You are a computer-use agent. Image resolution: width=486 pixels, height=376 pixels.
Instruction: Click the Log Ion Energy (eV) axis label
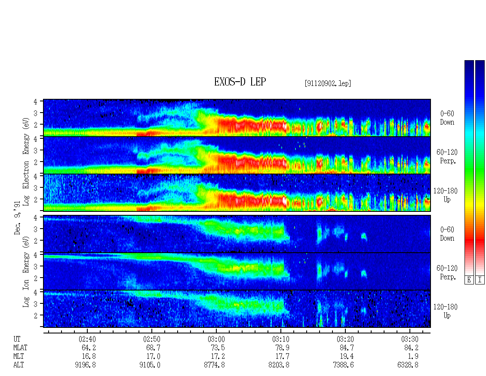pos(26,272)
